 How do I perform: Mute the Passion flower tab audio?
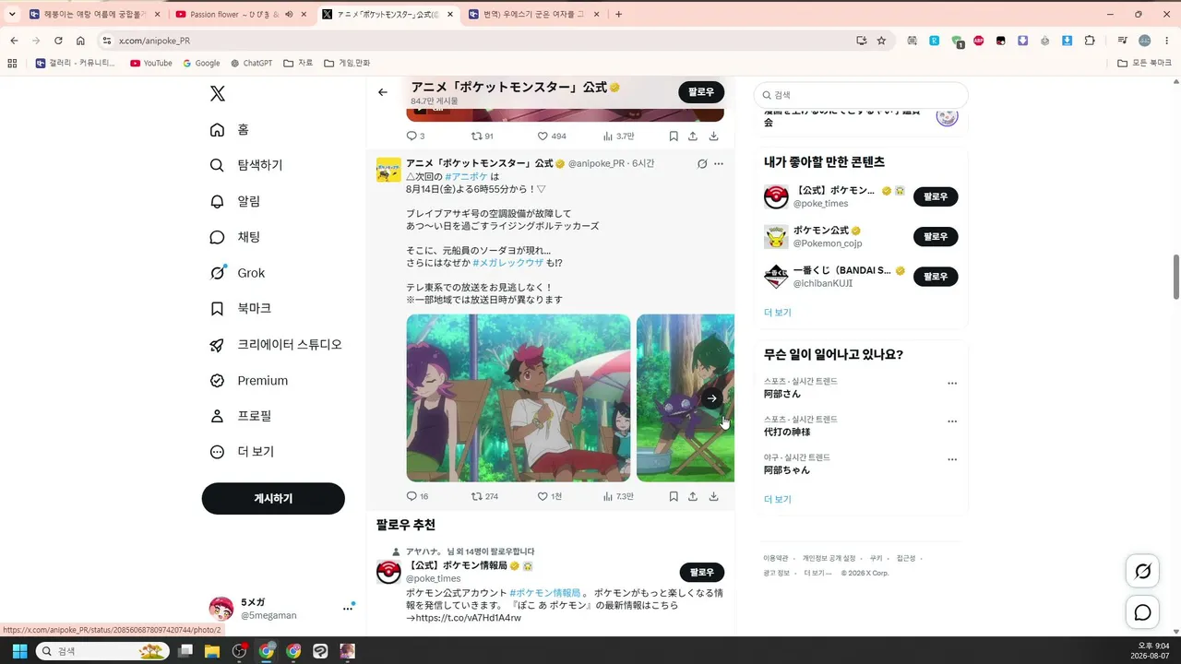tap(289, 15)
